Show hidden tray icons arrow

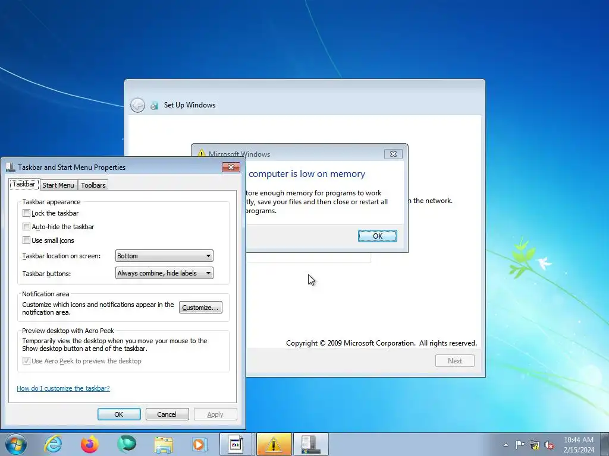click(506, 445)
